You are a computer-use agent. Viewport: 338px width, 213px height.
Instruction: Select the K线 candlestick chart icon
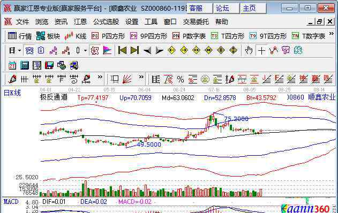(x=75, y=36)
